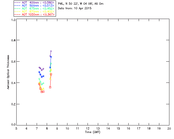This screenshot has height=139, width=174.
Task: Click the AOT 500nm legend entry
Action: coord(35,5)
